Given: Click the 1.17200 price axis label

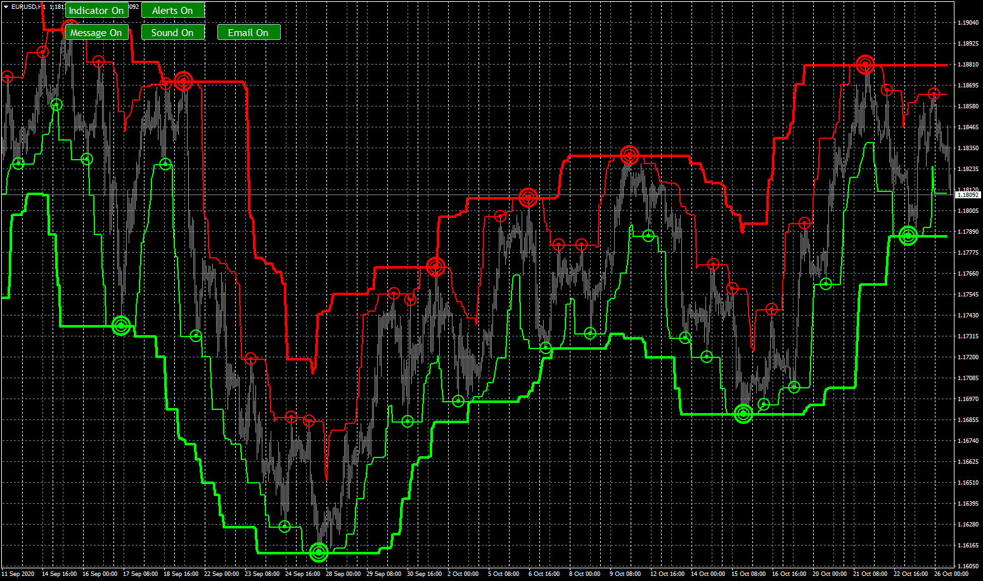Looking at the screenshot, I should coord(968,357).
